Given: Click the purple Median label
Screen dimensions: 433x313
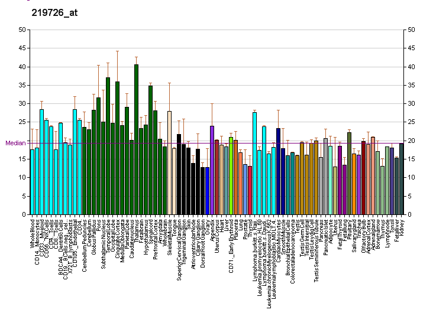Looking at the screenshot, I should coord(15,143).
